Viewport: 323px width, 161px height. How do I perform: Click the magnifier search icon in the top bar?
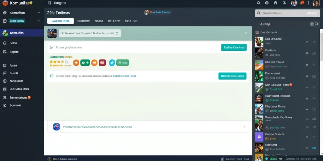coord(259,3)
